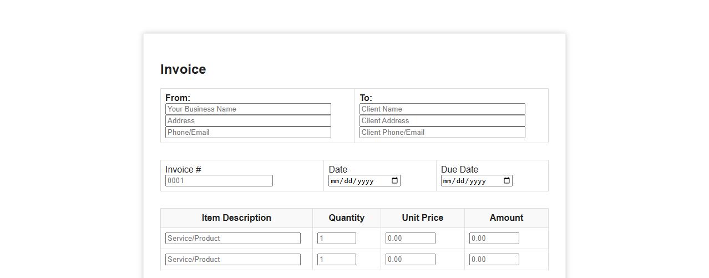Select first row Quantity field

pyautogui.click(x=337, y=238)
